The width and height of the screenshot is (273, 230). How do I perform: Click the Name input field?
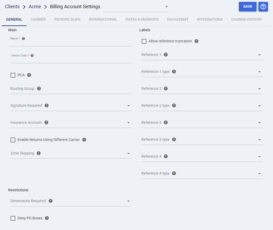click(x=71, y=43)
